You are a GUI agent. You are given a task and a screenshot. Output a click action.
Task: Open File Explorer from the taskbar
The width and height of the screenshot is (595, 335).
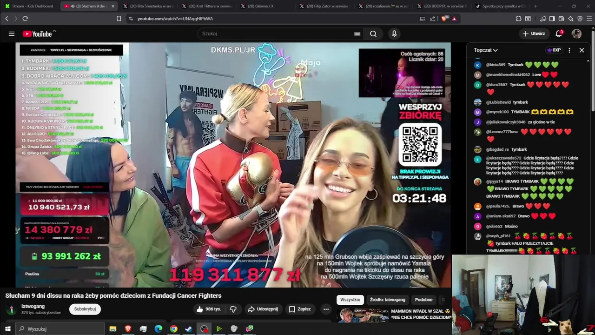pos(113,328)
